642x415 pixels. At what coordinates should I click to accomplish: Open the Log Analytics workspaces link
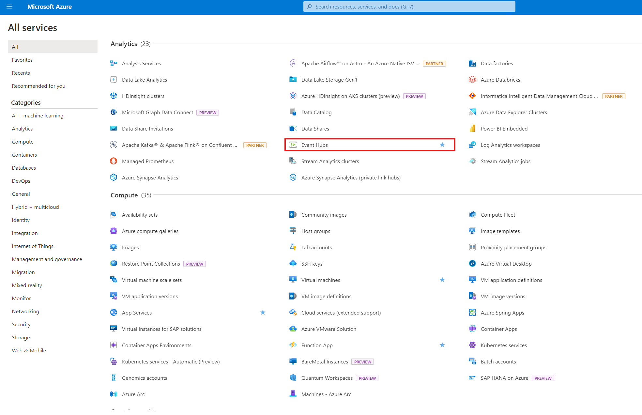coord(510,145)
